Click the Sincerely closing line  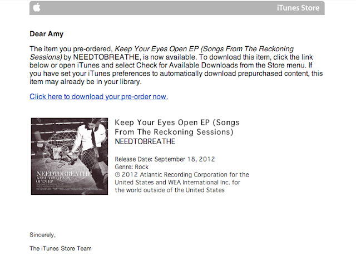(x=42, y=235)
